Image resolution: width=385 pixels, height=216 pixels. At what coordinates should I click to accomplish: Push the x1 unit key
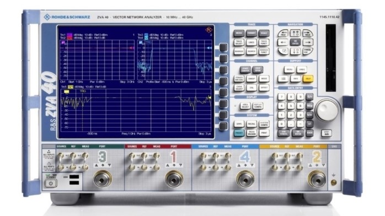tap(309, 124)
